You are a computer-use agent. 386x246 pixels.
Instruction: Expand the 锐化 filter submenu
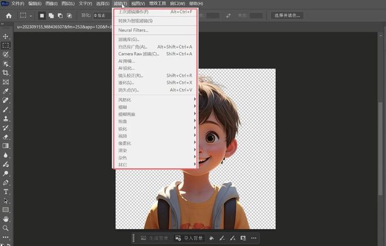click(x=155, y=129)
